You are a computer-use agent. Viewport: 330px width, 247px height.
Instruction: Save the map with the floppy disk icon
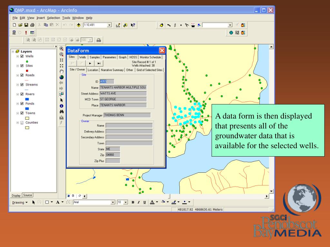point(26,25)
